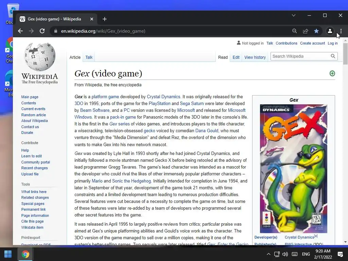Switch to the Article tab
The width and height of the screenshot is (348, 261).
tap(75, 57)
